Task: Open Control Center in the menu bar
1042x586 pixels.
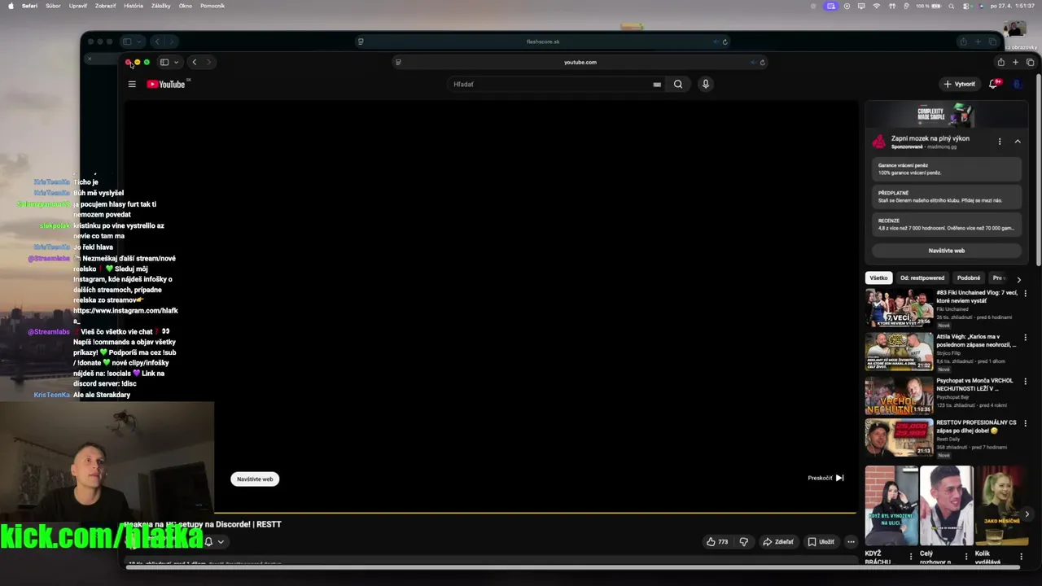Action: coord(968,6)
